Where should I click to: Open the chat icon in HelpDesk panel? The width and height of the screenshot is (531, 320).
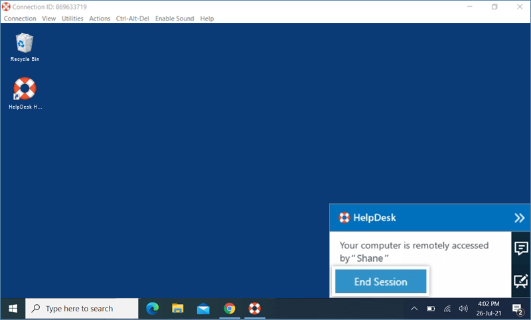point(521,248)
